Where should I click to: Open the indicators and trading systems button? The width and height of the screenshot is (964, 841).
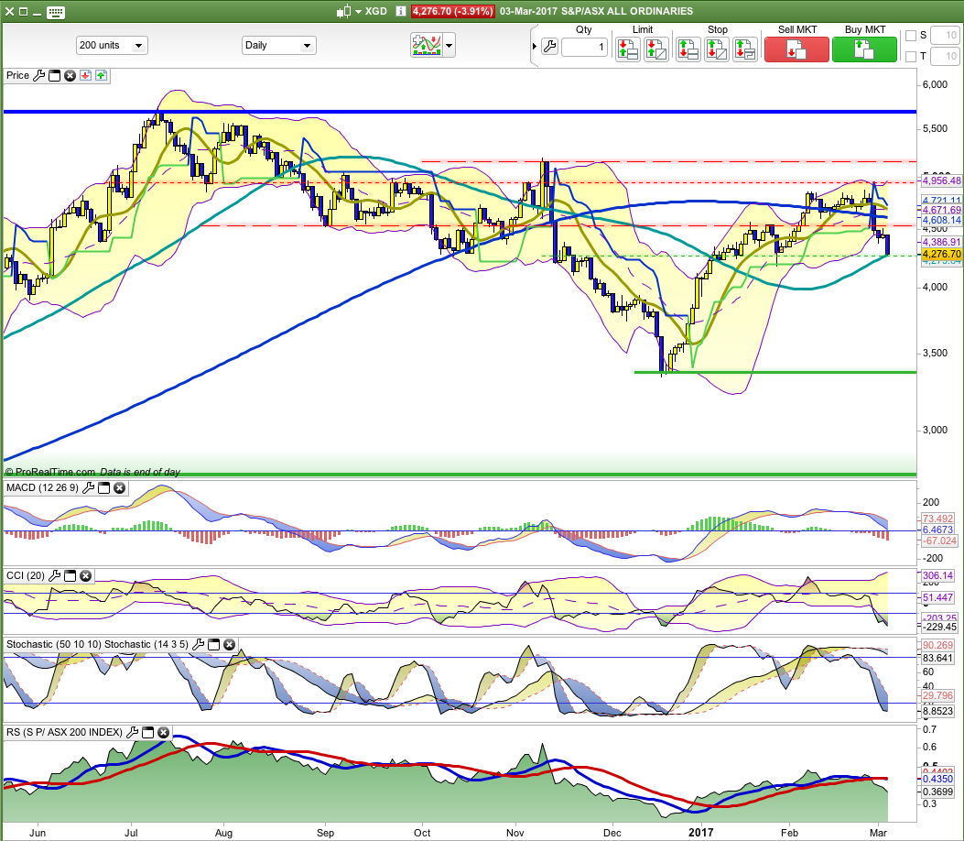[x=427, y=45]
